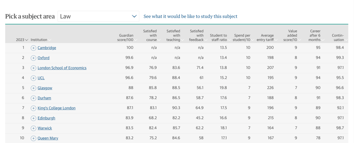Open the Law subject area dropdown
Viewport: 354px width, 143px height.
click(98, 16)
